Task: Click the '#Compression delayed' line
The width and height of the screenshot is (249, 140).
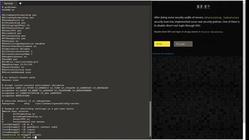Action: coord(16,49)
